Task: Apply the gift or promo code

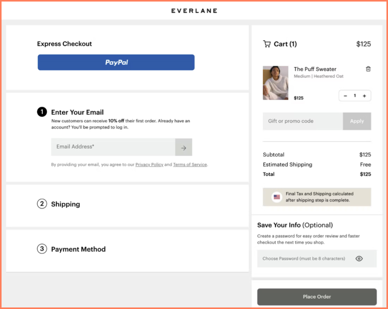Action: pos(357,121)
